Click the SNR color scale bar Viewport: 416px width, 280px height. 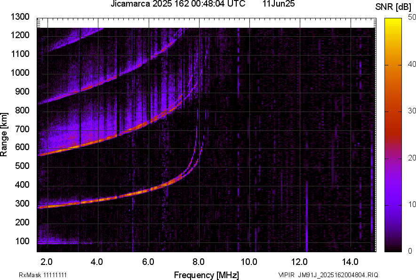(x=393, y=135)
